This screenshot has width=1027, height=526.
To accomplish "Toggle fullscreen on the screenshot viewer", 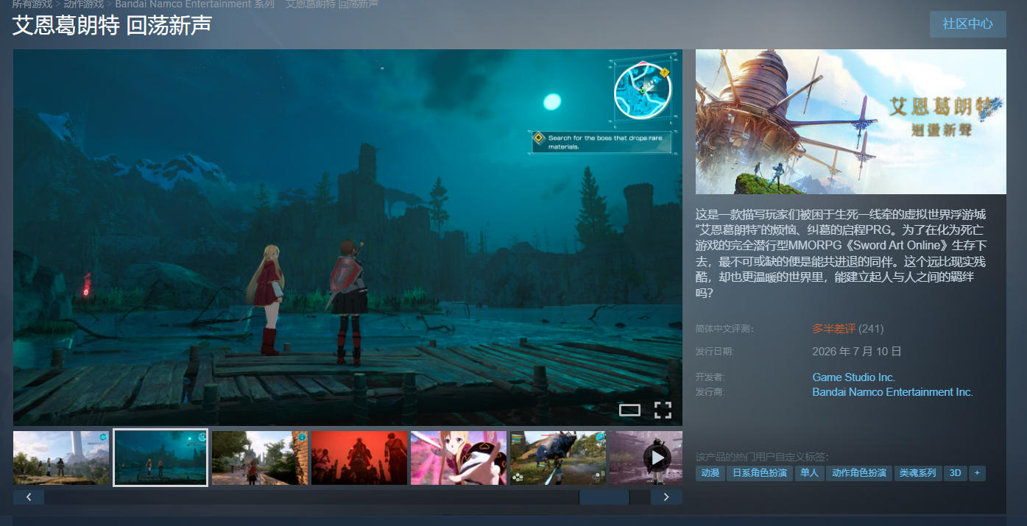I will click(x=663, y=410).
